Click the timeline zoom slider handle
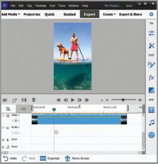 (x=123, y=100)
